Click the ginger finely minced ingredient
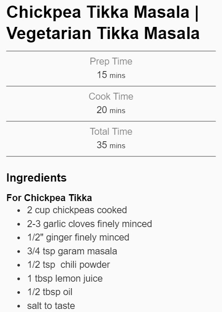The width and height of the screenshot is (222, 312). point(78,237)
